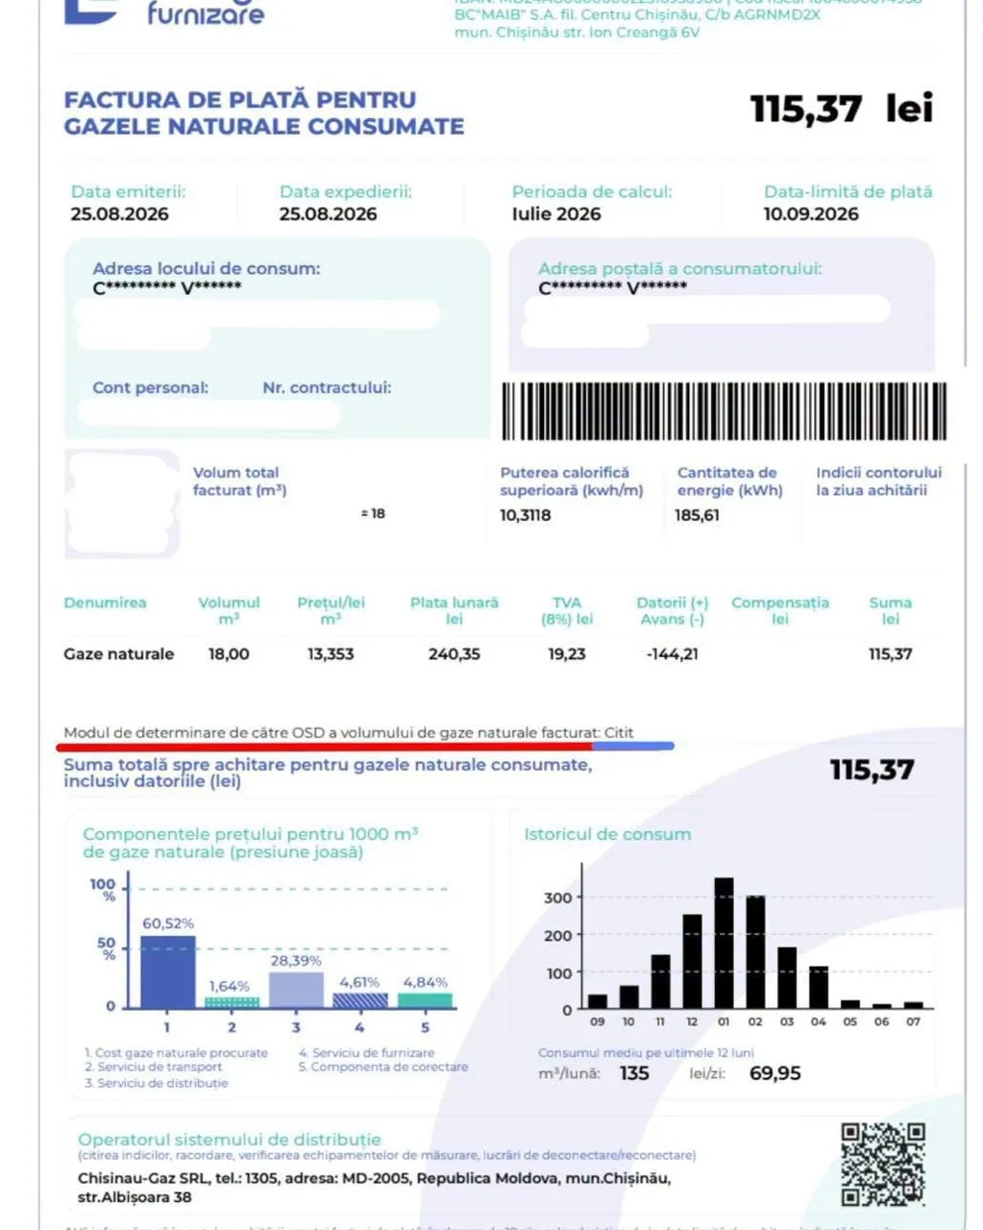Click the date under 'Data expedierii'

pos(328,214)
